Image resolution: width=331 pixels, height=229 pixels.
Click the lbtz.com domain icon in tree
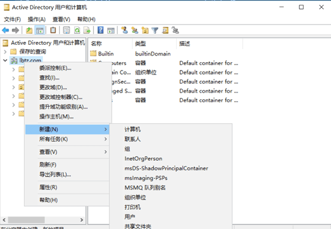tap(14, 60)
